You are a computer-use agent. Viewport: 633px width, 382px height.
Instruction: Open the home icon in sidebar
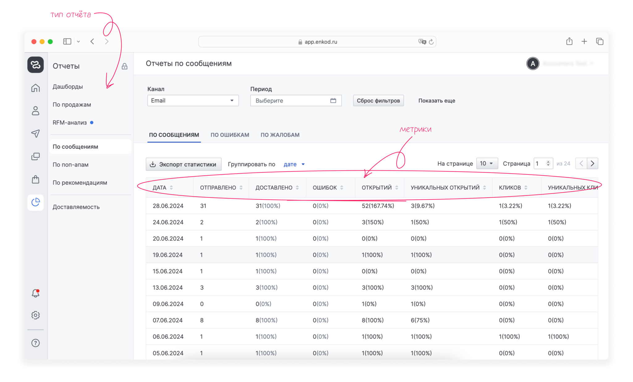click(x=36, y=88)
